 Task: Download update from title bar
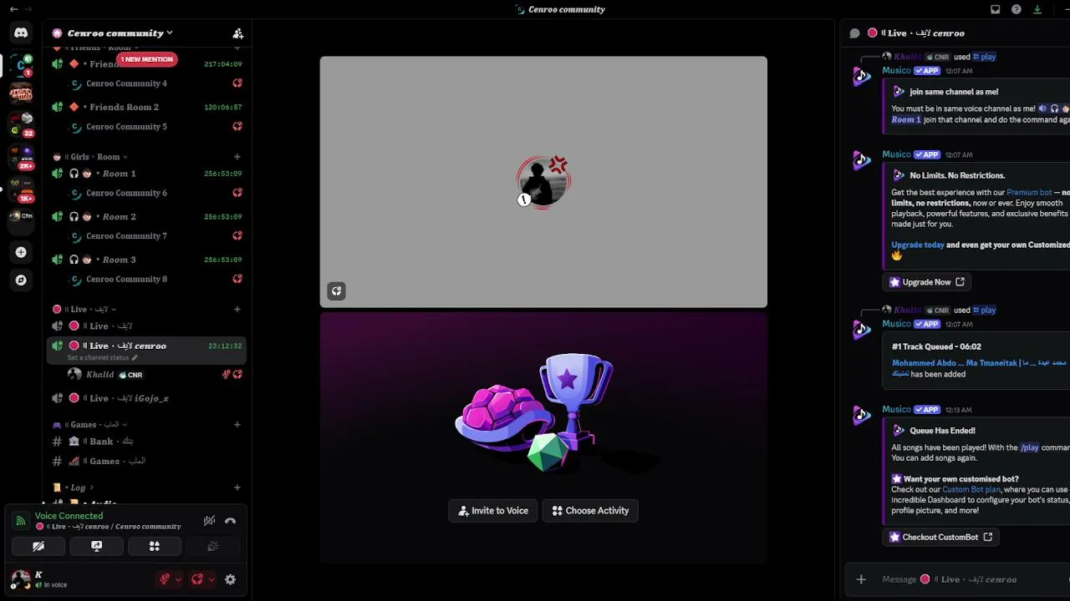click(x=1037, y=9)
